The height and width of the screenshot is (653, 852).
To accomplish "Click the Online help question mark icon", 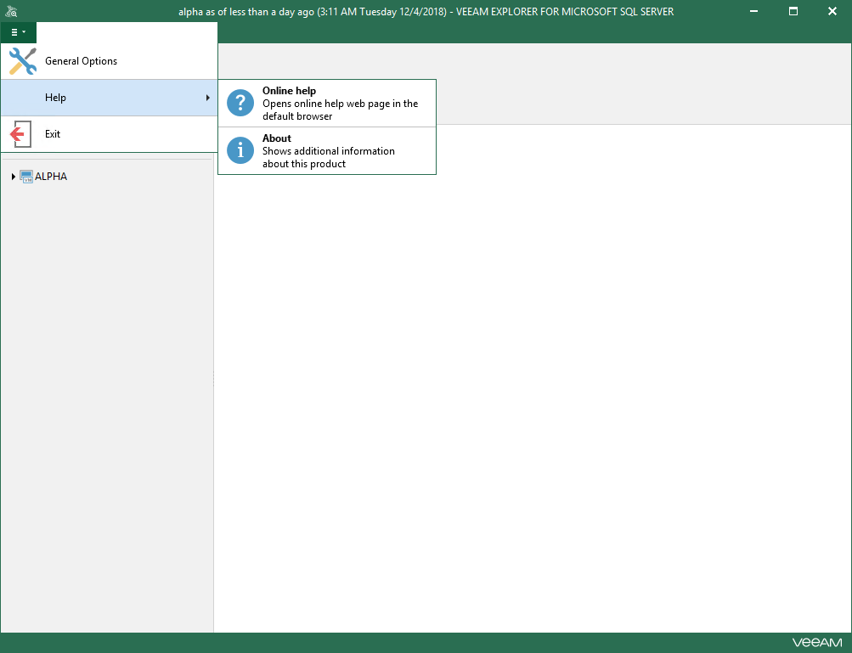I will point(240,103).
